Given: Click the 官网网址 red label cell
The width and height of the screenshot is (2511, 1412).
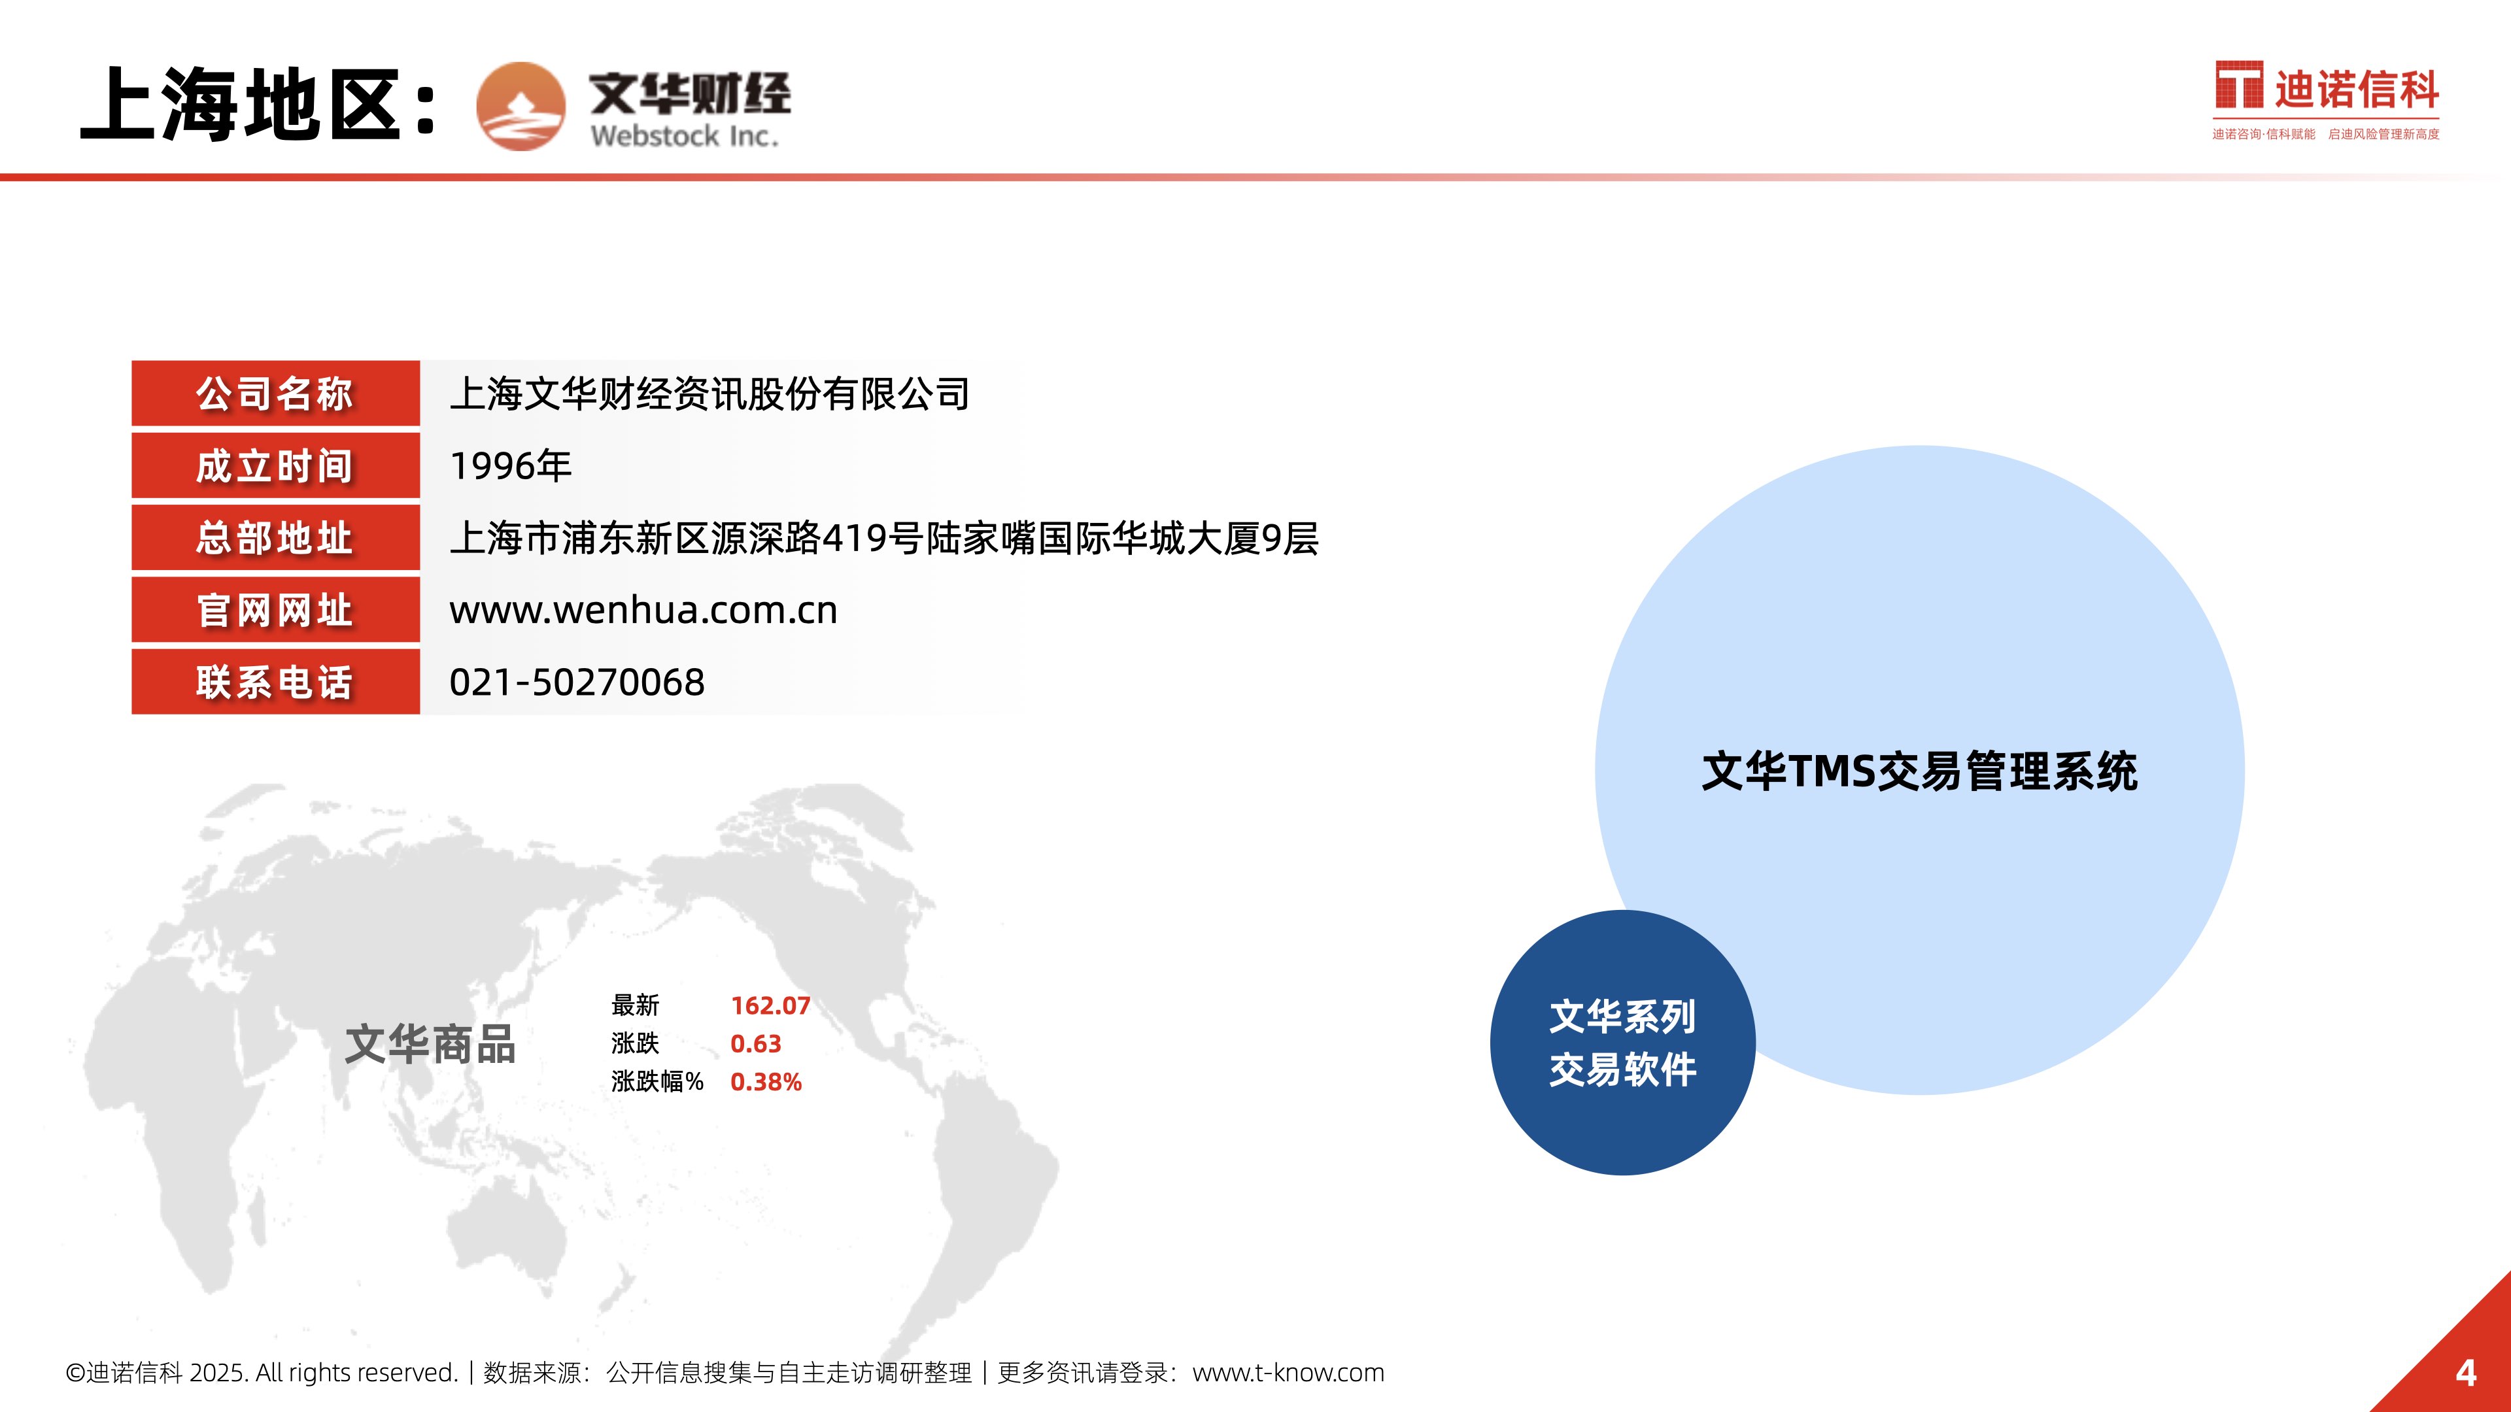Looking at the screenshot, I should click(x=276, y=610).
